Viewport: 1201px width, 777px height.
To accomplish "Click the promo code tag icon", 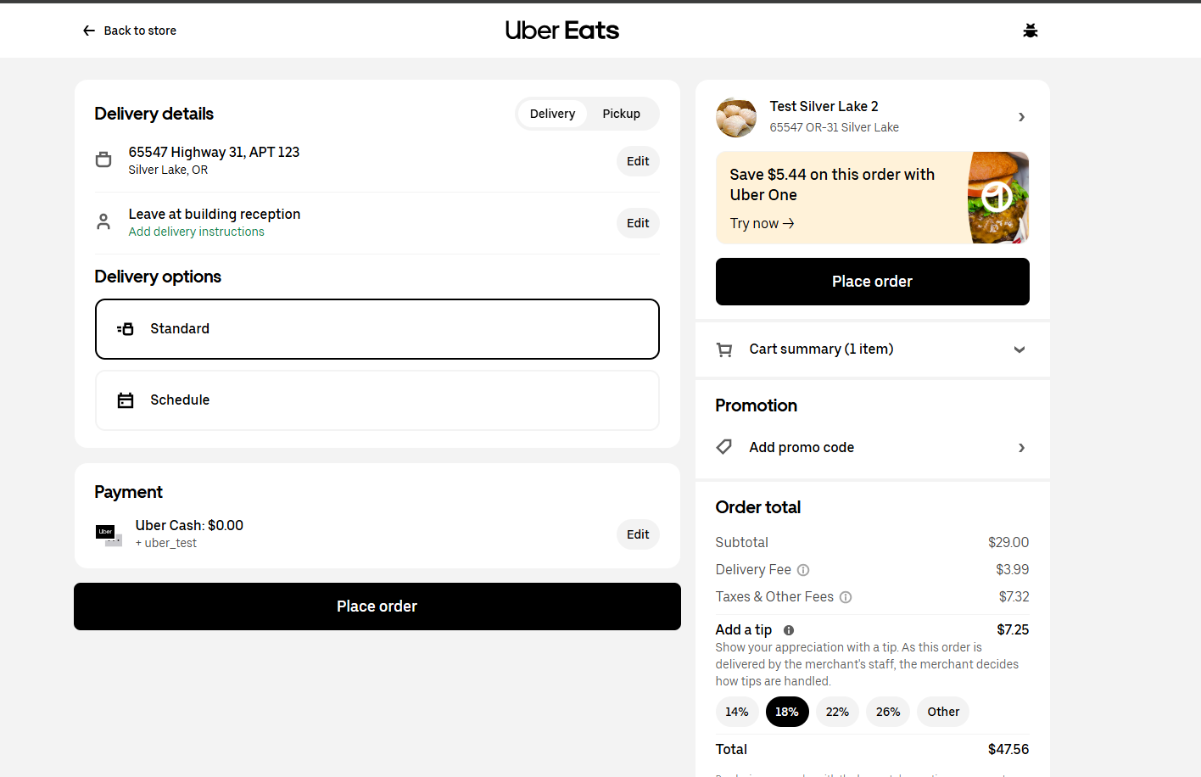I will coord(724,447).
